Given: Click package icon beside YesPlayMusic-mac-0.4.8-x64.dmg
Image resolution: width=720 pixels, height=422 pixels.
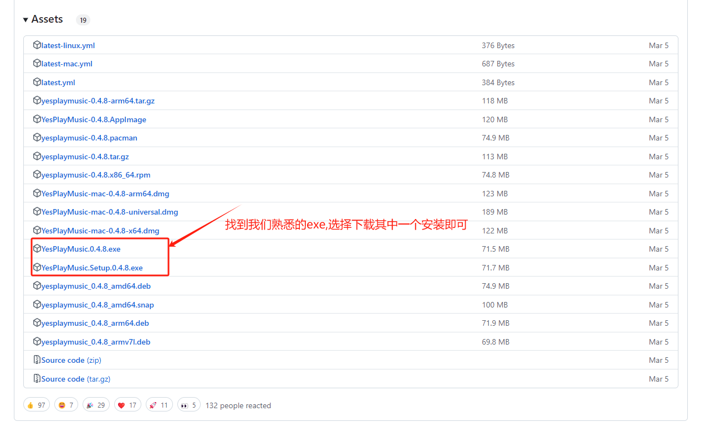Looking at the screenshot, I should coord(37,230).
